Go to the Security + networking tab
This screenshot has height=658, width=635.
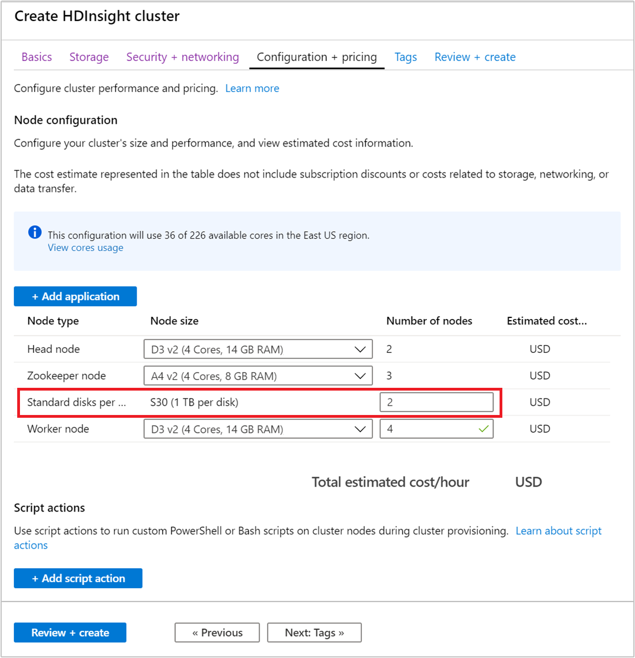pos(183,57)
